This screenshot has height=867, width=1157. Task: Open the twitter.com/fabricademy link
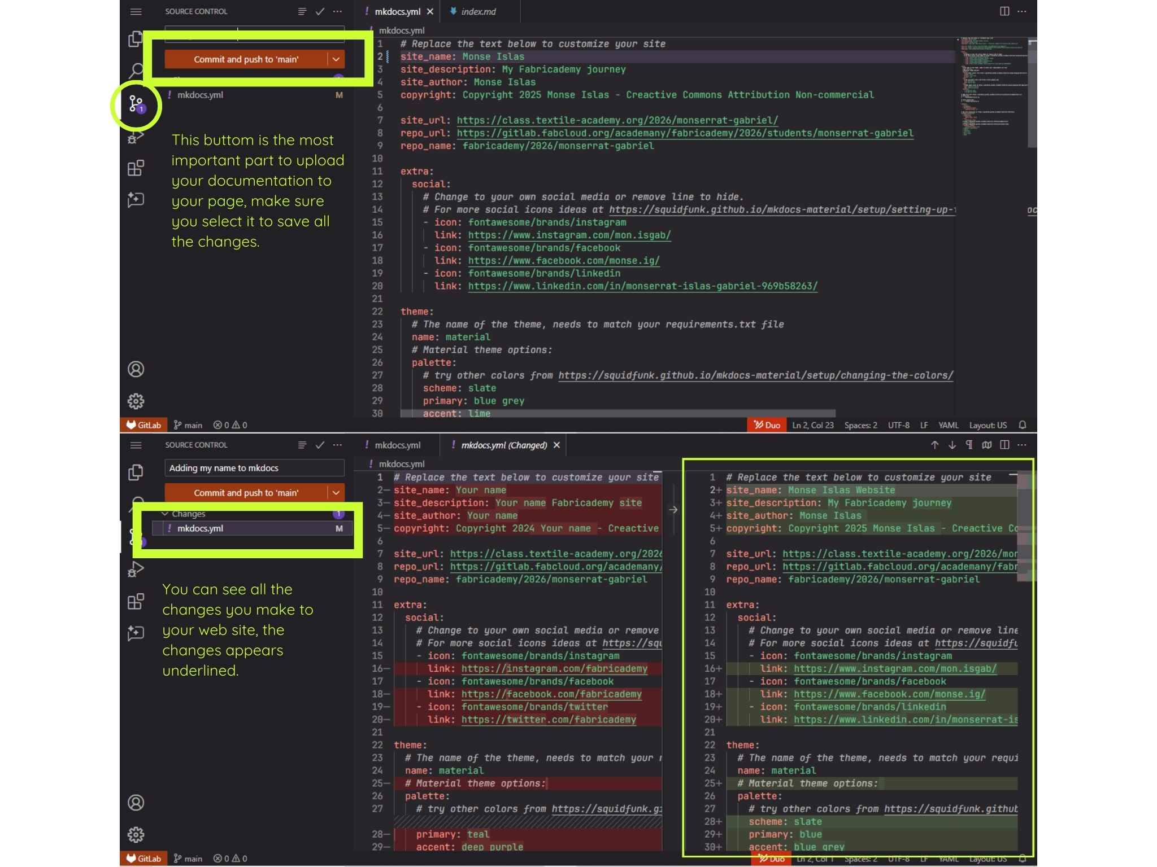click(548, 720)
